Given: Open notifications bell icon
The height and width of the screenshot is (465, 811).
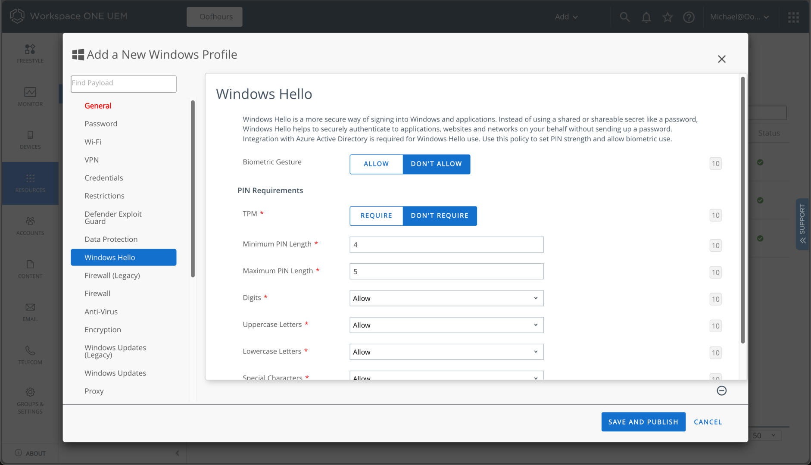Looking at the screenshot, I should point(646,17).
